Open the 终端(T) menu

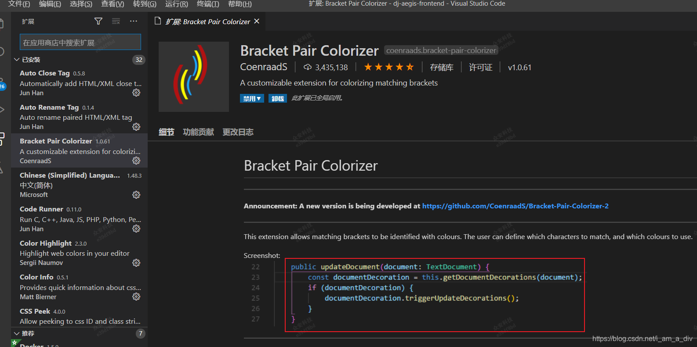(208, 4)
